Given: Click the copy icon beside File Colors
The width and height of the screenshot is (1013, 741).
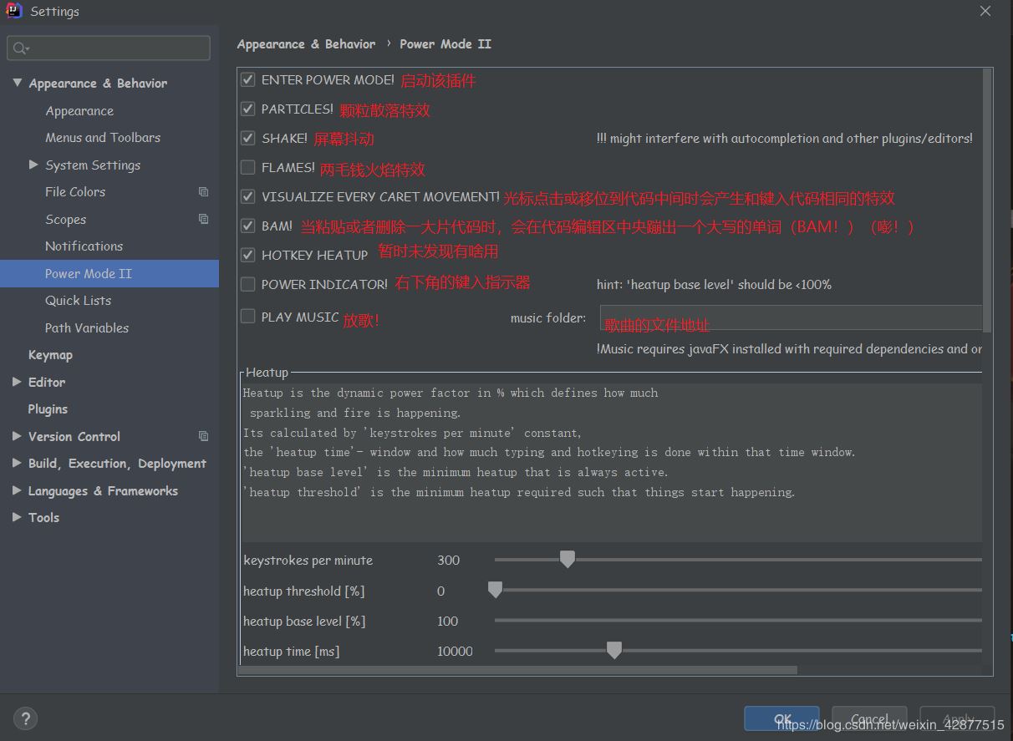Looking at the screenshot, I should pos(203,192).
